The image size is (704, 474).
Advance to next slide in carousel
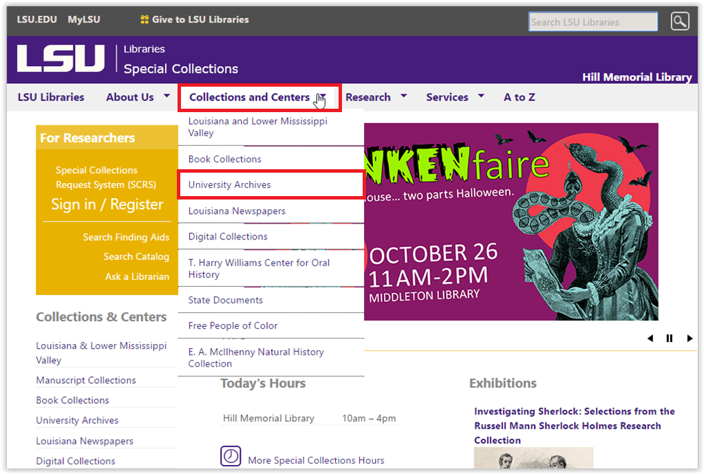(690, 338)
